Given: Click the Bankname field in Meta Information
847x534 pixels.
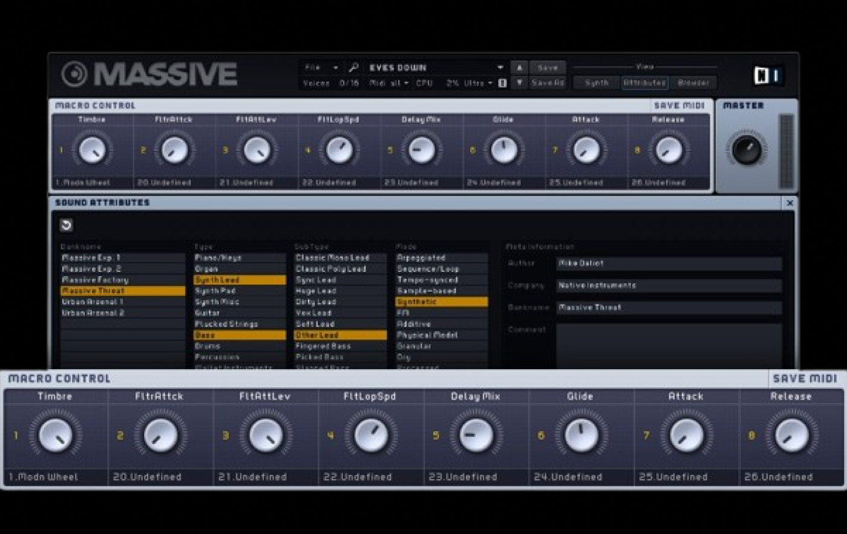Looking at the screenshot, I should pyautogui.click(x=669, y=307).
